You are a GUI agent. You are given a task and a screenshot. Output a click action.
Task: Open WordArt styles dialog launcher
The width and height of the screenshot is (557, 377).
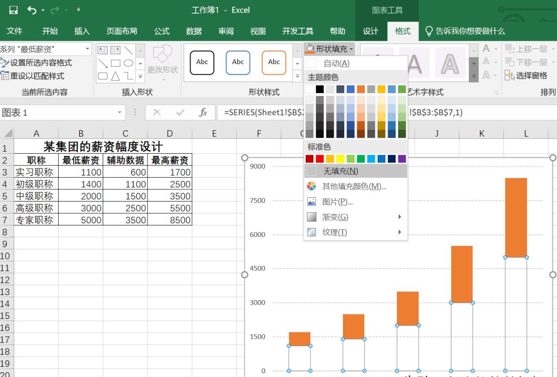pyautogui.click(x=495, y=93)
